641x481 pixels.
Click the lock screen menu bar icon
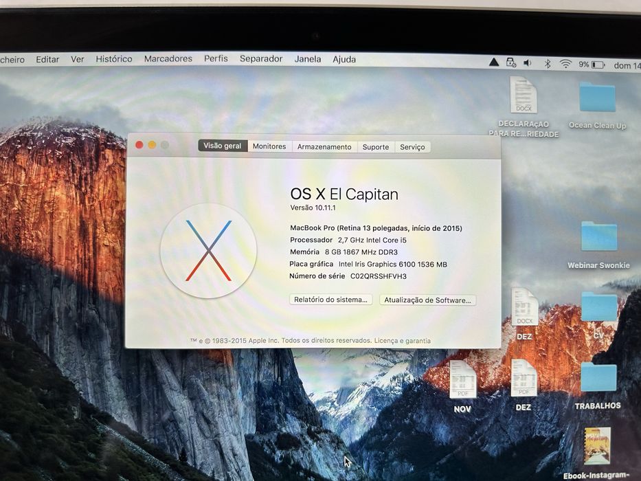click(511, 63)
